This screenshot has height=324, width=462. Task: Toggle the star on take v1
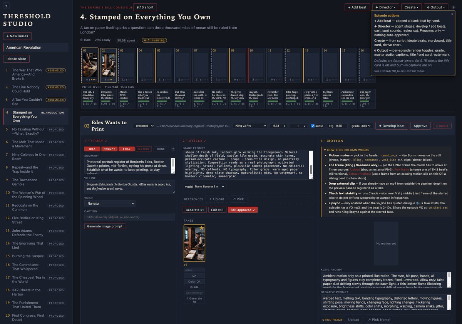coord(202,229)
